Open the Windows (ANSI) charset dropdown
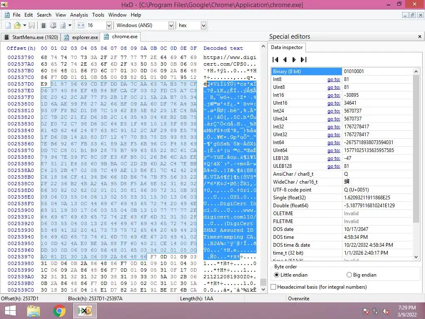The height and width of the screenshot is (319, 425). (171, 25)
